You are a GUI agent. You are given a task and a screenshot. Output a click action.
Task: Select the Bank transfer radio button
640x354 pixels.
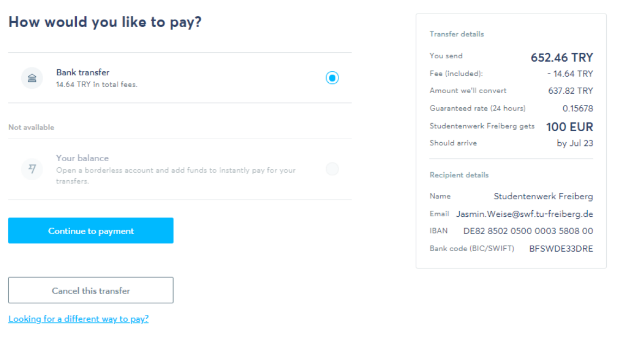(x=332, y=78)
